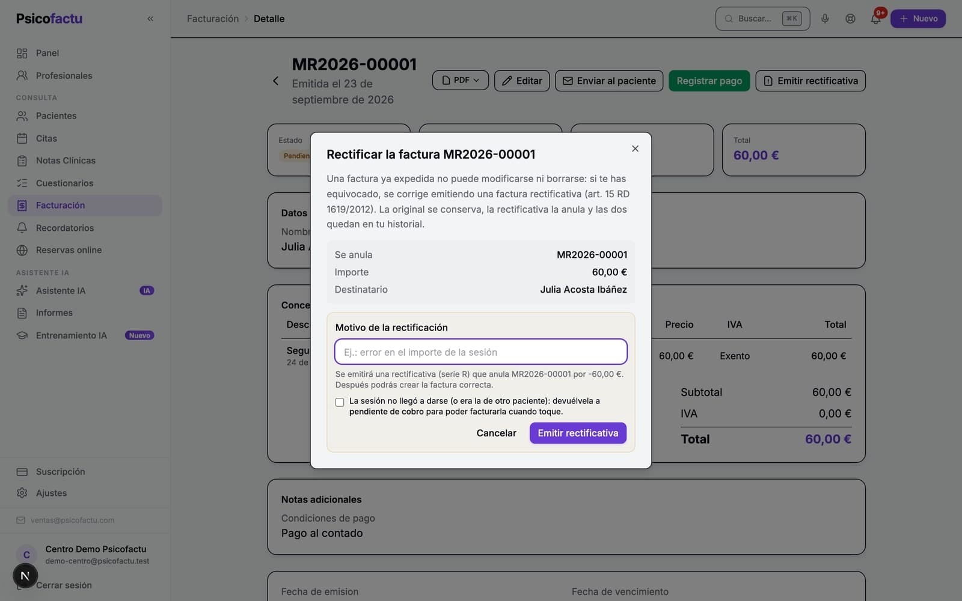
Task: Open Profesionales in the sidebar
Action: tap(85, 76)
